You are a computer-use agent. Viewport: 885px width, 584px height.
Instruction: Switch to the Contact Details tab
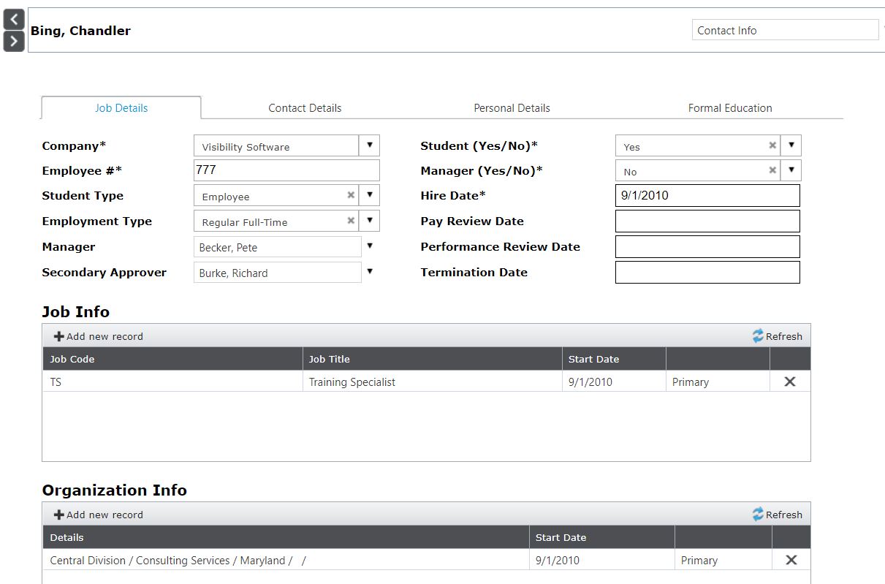click(x=305, y=108)
